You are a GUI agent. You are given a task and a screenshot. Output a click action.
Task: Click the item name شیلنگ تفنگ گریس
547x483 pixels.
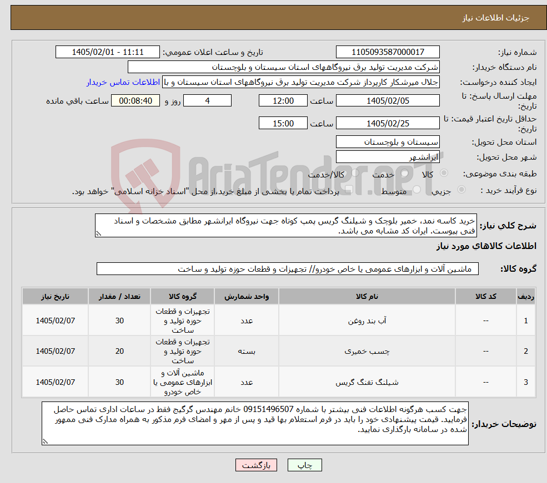(x=367, y=383)
